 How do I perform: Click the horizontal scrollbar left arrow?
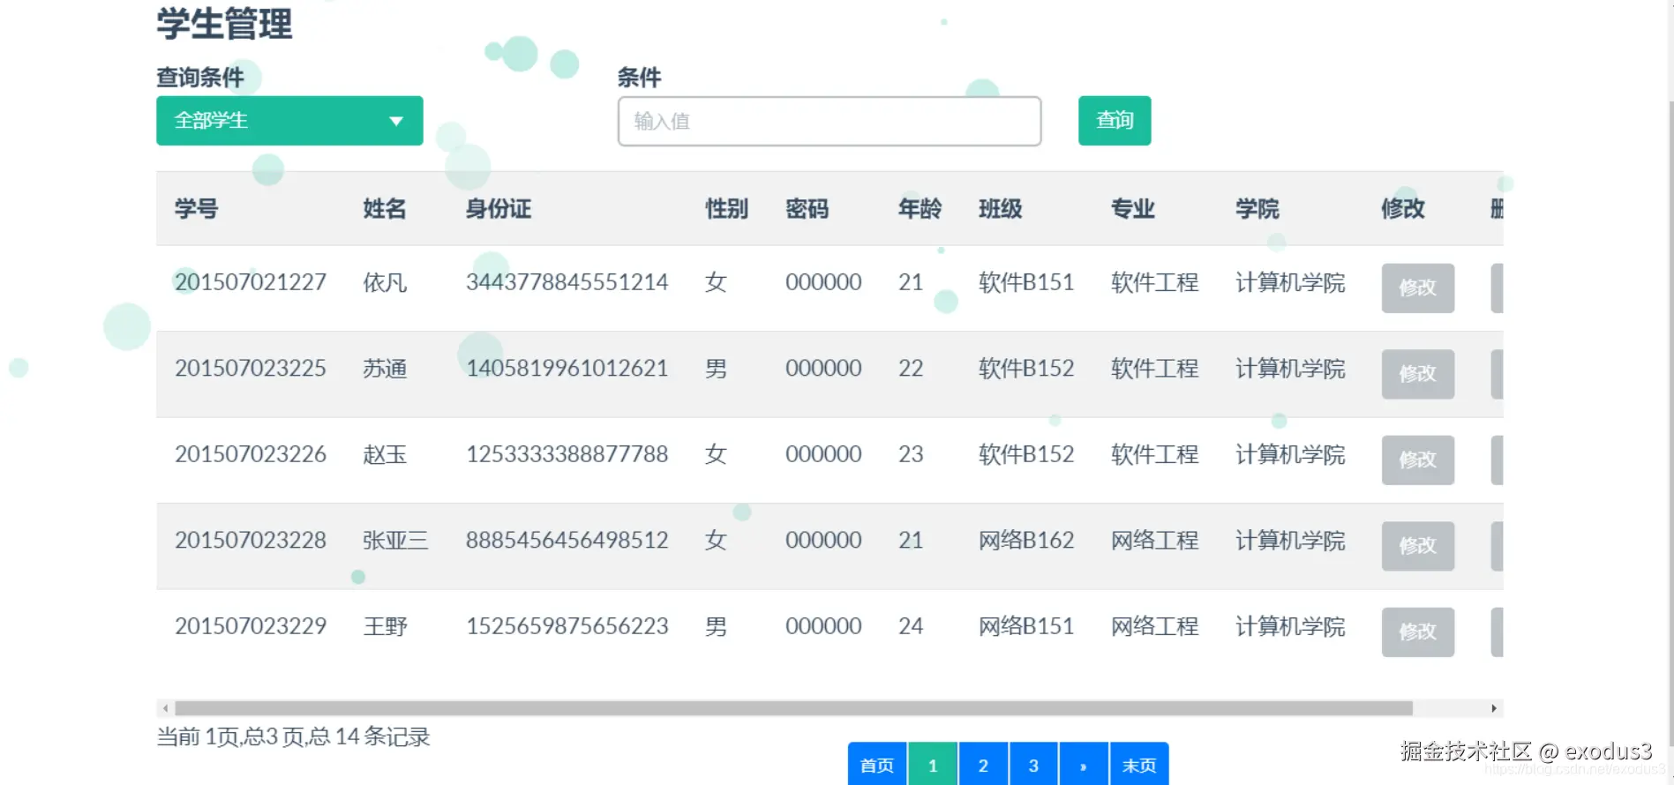(x=165, y=708)
